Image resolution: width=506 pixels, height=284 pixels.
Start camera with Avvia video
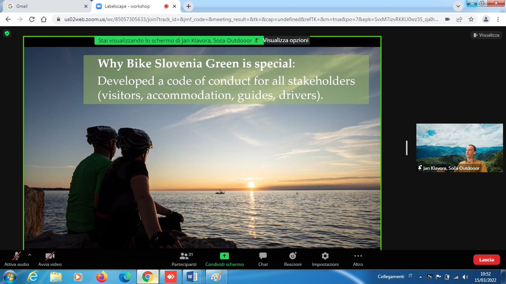pos(50,259)
